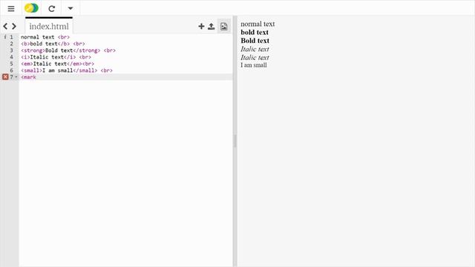Go to the next file with right chevron
The width and height of the screenshot is (475, 267).
[14, 27]
